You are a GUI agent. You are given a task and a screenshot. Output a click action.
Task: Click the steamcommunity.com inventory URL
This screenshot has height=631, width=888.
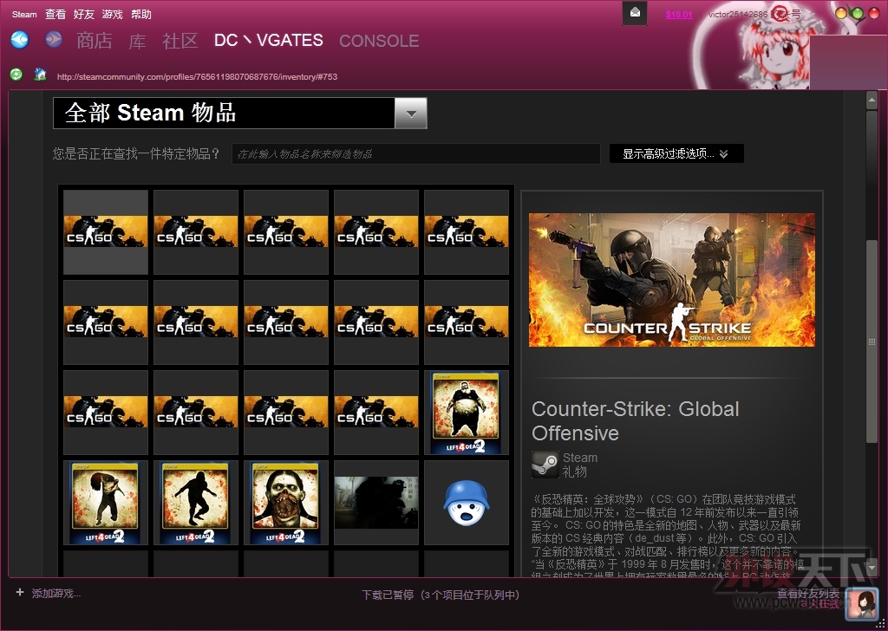(x=197, y=76)
